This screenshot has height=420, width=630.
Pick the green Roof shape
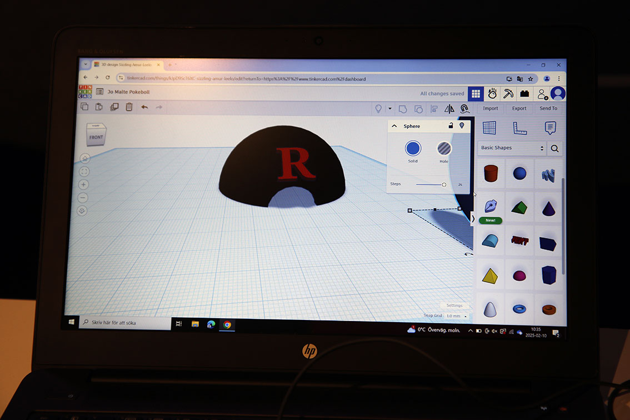519,208
